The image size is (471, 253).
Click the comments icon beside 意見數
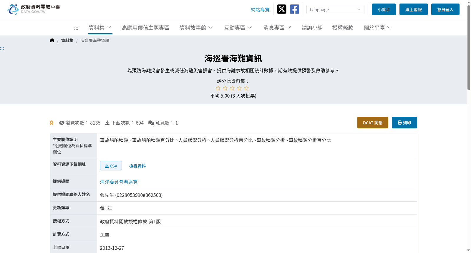[x=151, y=123]
